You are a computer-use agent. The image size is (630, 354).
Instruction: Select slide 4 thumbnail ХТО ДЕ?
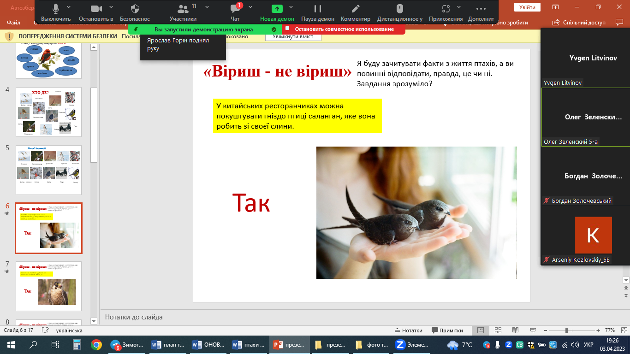click(x=48, y=112)
